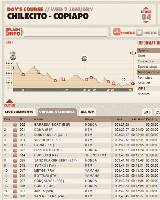Click the helmet icon at stage start
This screenshot has height=200, width=160.
13,58
